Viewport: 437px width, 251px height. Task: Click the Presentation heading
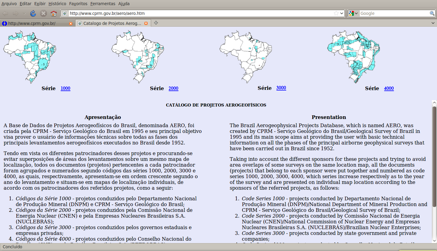coord(329,117)
